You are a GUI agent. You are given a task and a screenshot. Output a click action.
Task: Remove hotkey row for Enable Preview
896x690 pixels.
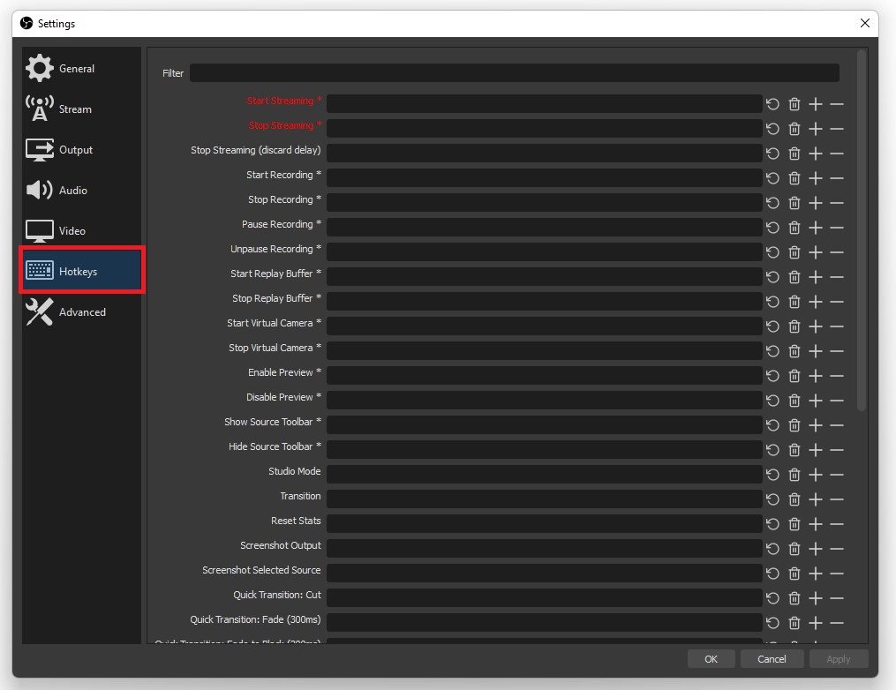pos(837,376)
